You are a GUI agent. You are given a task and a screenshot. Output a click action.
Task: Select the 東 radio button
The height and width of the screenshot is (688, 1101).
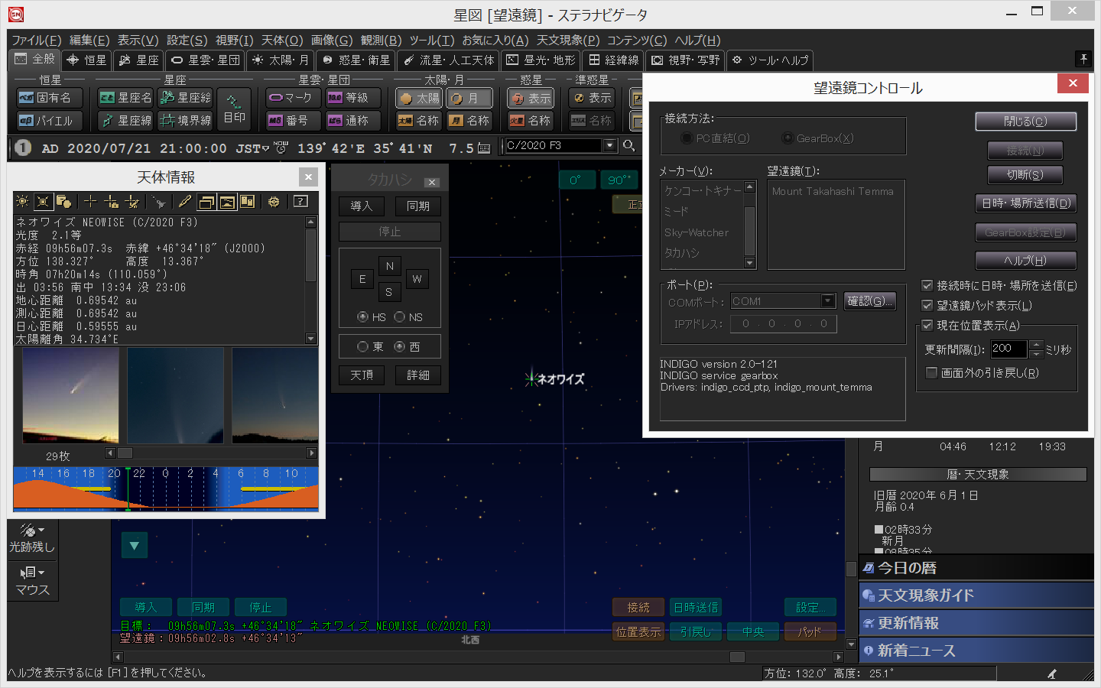coord(363,347)
